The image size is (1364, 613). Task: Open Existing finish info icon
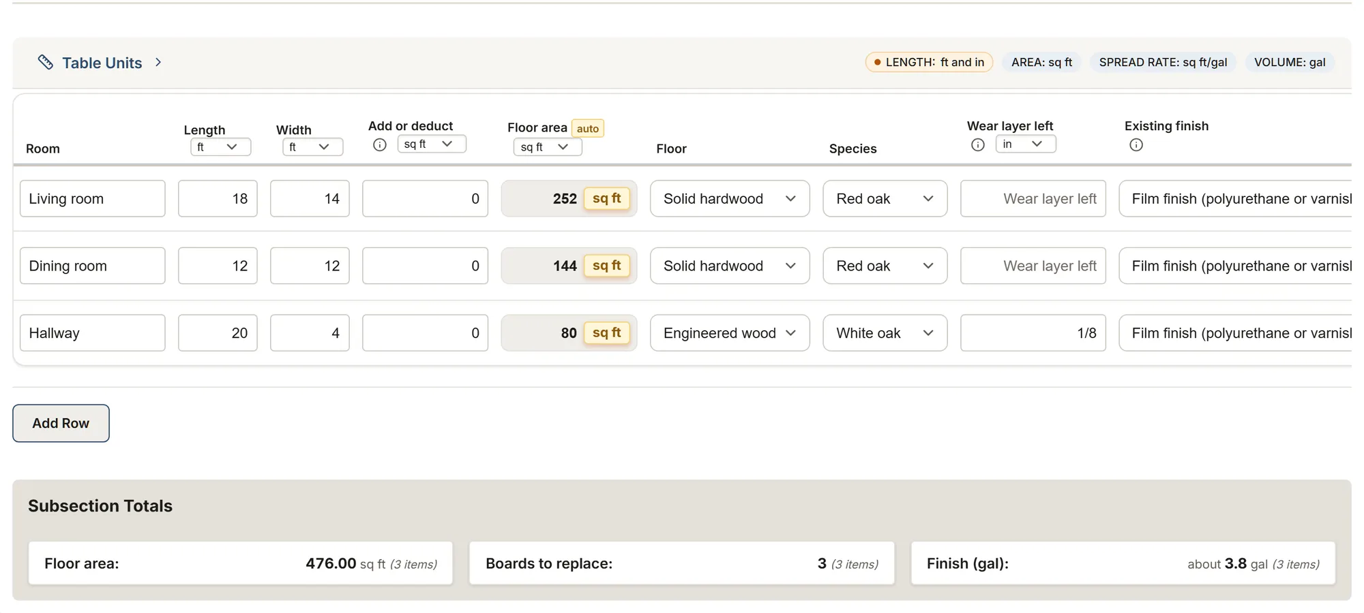pos(1136,144)
